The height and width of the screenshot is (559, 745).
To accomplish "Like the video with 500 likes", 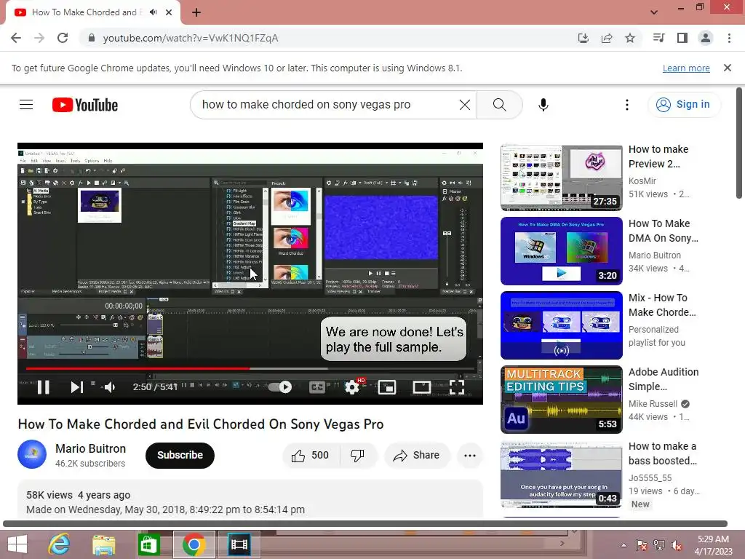I will pos(311,456).
